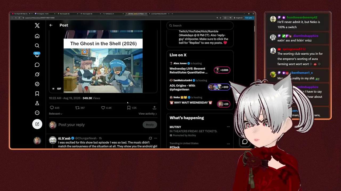Open Al N'wab profile name
This screenshot has width=341, height=191.
coord(64,138)
